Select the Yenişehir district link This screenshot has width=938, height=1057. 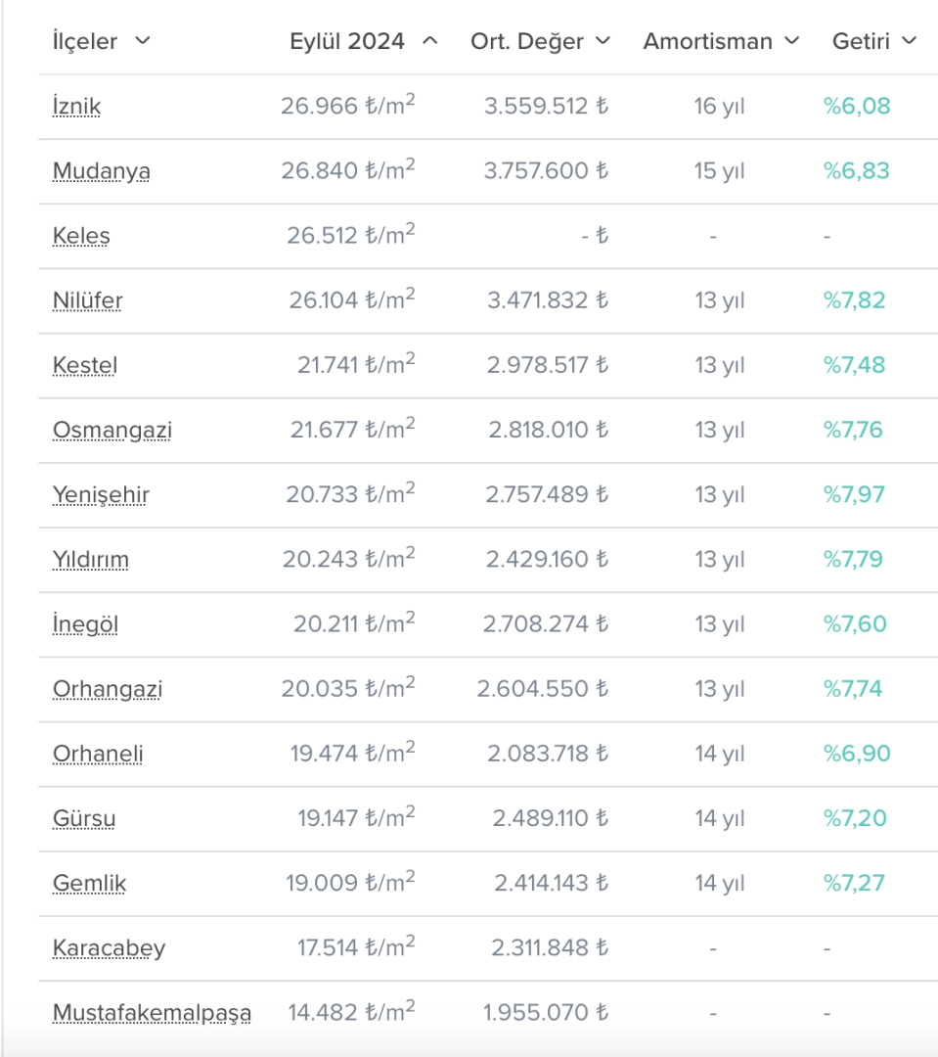click(101, 494)
